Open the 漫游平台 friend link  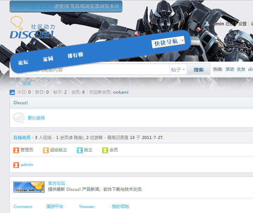(x=55, y=207)
